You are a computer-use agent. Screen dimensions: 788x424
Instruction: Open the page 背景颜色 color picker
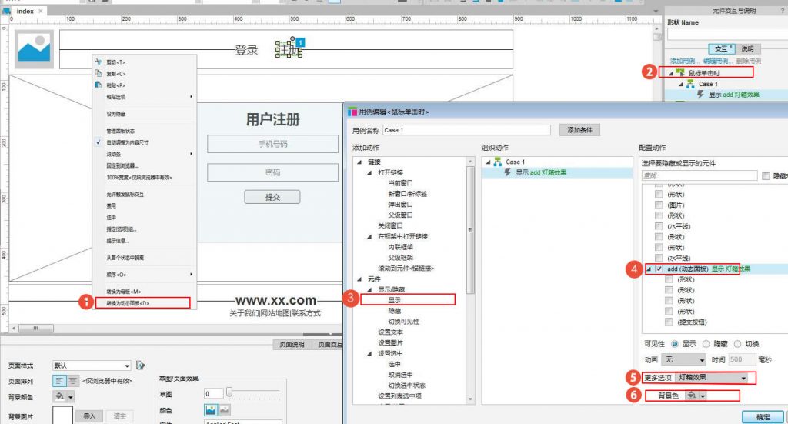[64, 397]
